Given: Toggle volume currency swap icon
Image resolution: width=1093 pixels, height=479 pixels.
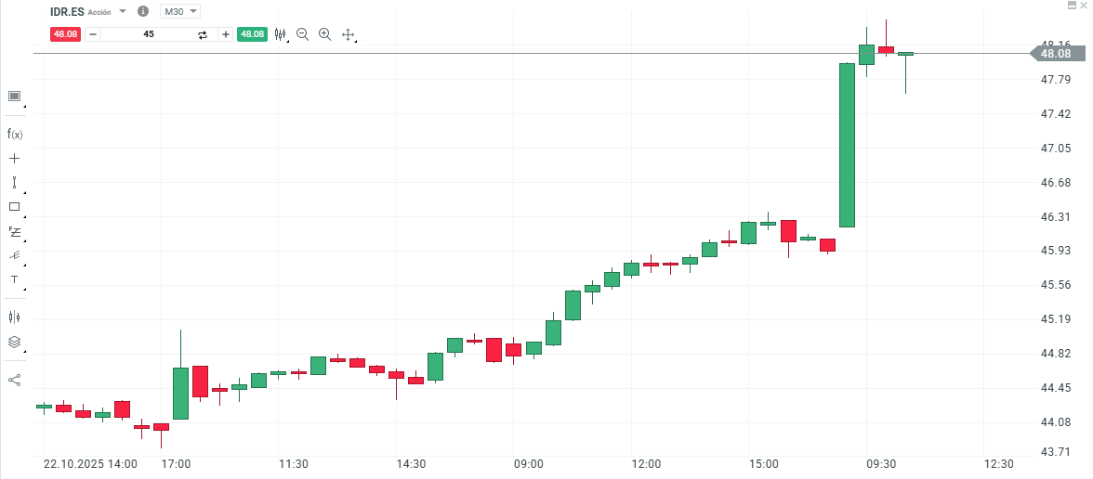Looking at the screenshot, I should pyautogui.click(x=203, y=34).
